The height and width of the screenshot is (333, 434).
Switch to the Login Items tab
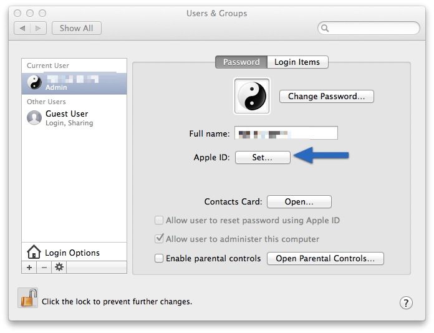297,62
